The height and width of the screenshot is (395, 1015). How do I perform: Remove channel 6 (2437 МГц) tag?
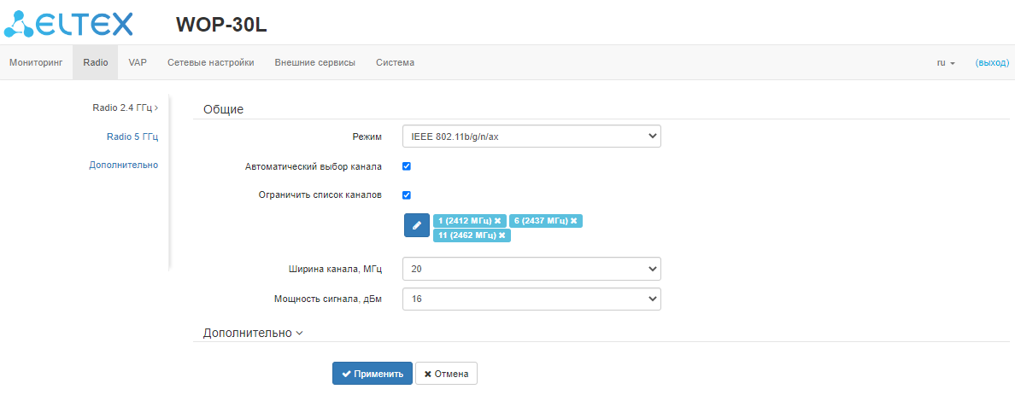tap(574, 221)
